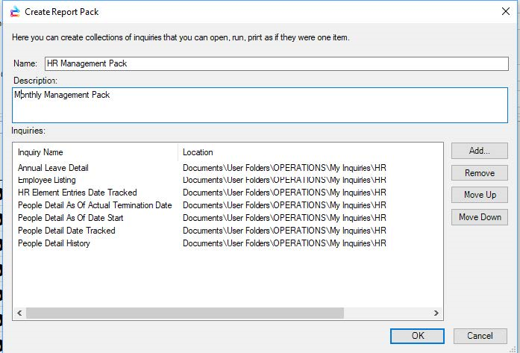The image size is (520, 353).
Task: Select the Annual Leave Detail inquiry
Action: tap(53, 168)
